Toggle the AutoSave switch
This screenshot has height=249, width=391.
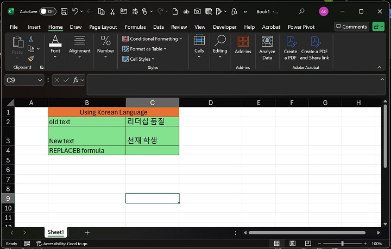[x=47, y=11]
